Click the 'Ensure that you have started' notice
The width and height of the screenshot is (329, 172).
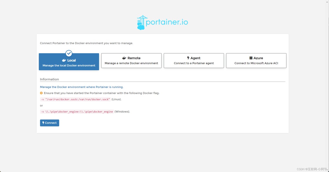(101, 93)
